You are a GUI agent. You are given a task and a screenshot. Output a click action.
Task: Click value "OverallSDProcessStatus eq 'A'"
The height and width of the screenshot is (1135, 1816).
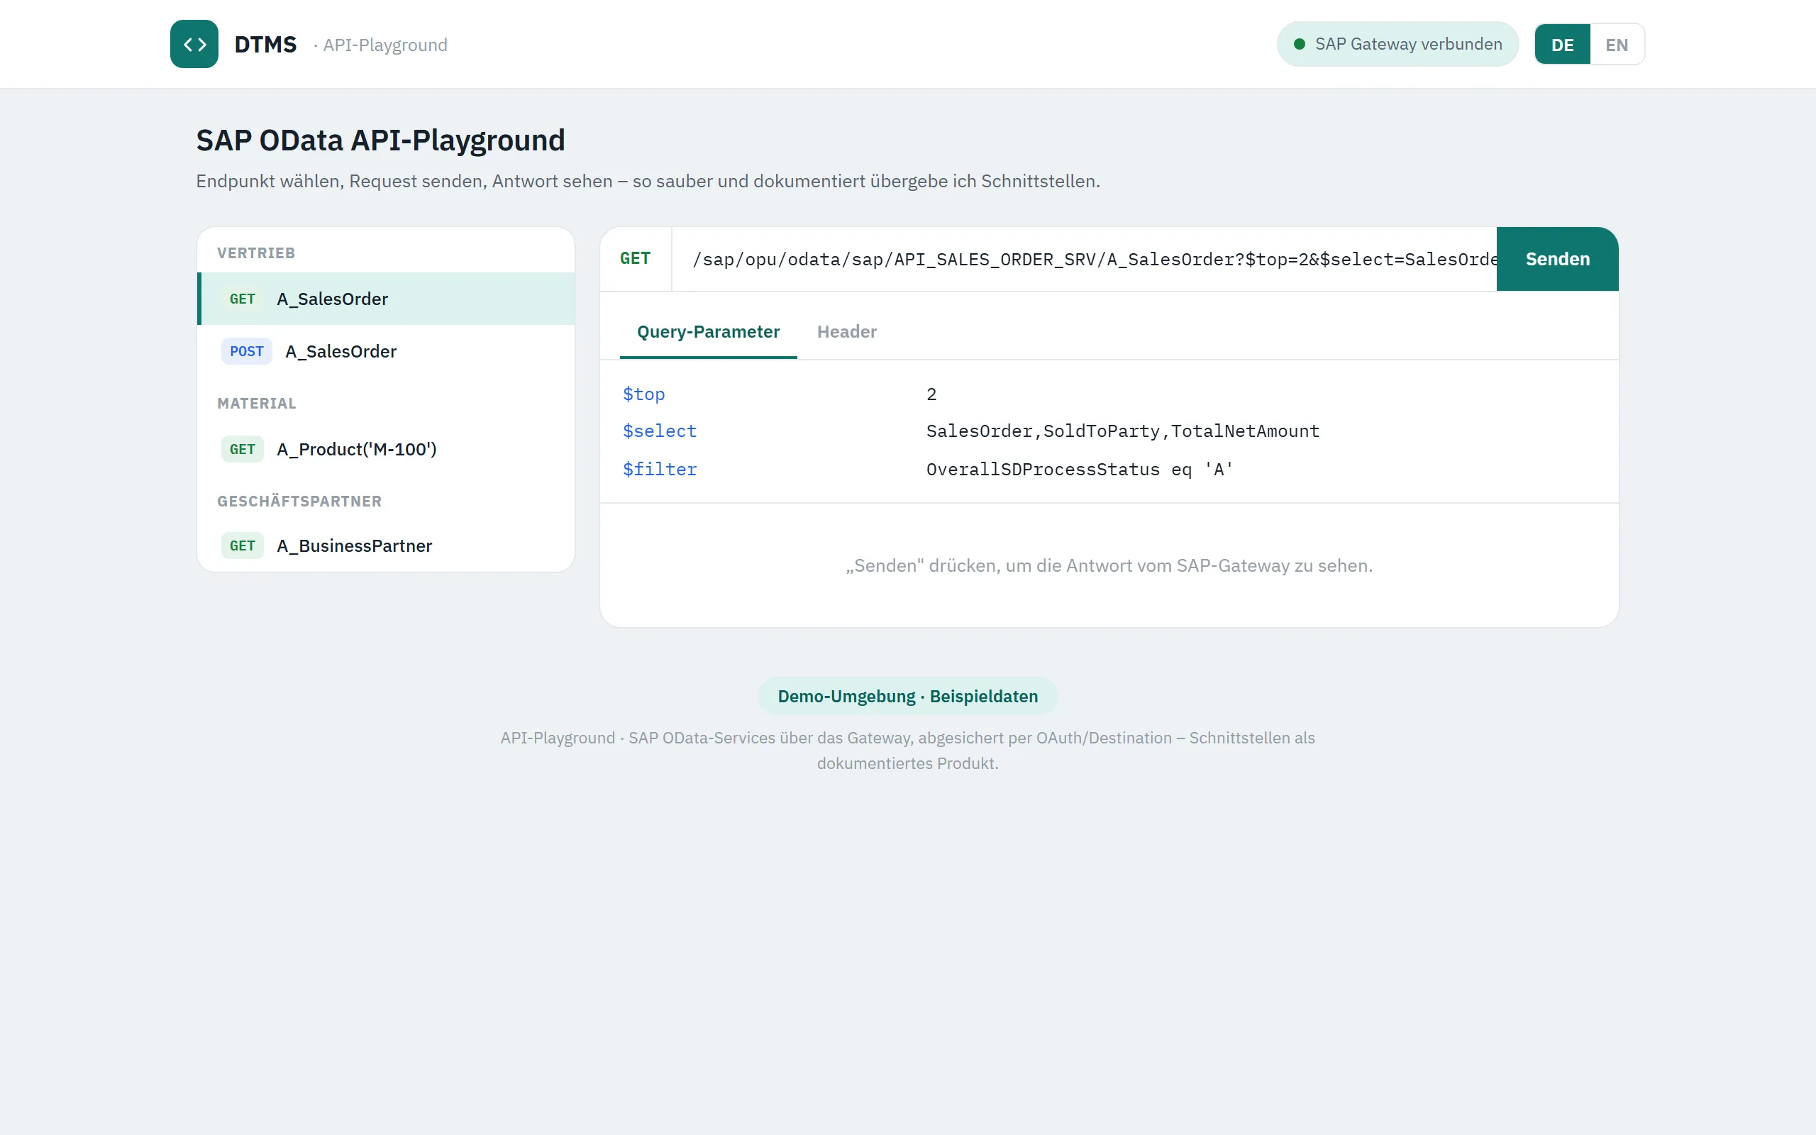pyautogui.click(x=1079, y=469)
